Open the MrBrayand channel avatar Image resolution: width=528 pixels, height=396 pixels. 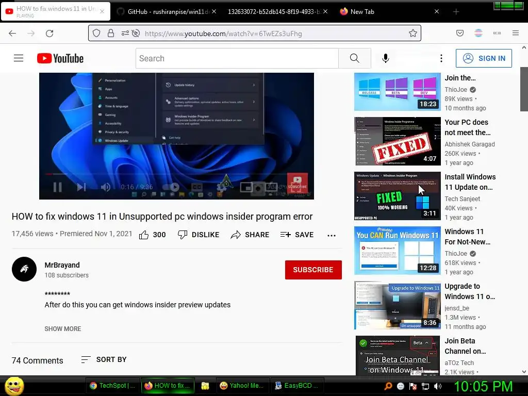point(24,269)
